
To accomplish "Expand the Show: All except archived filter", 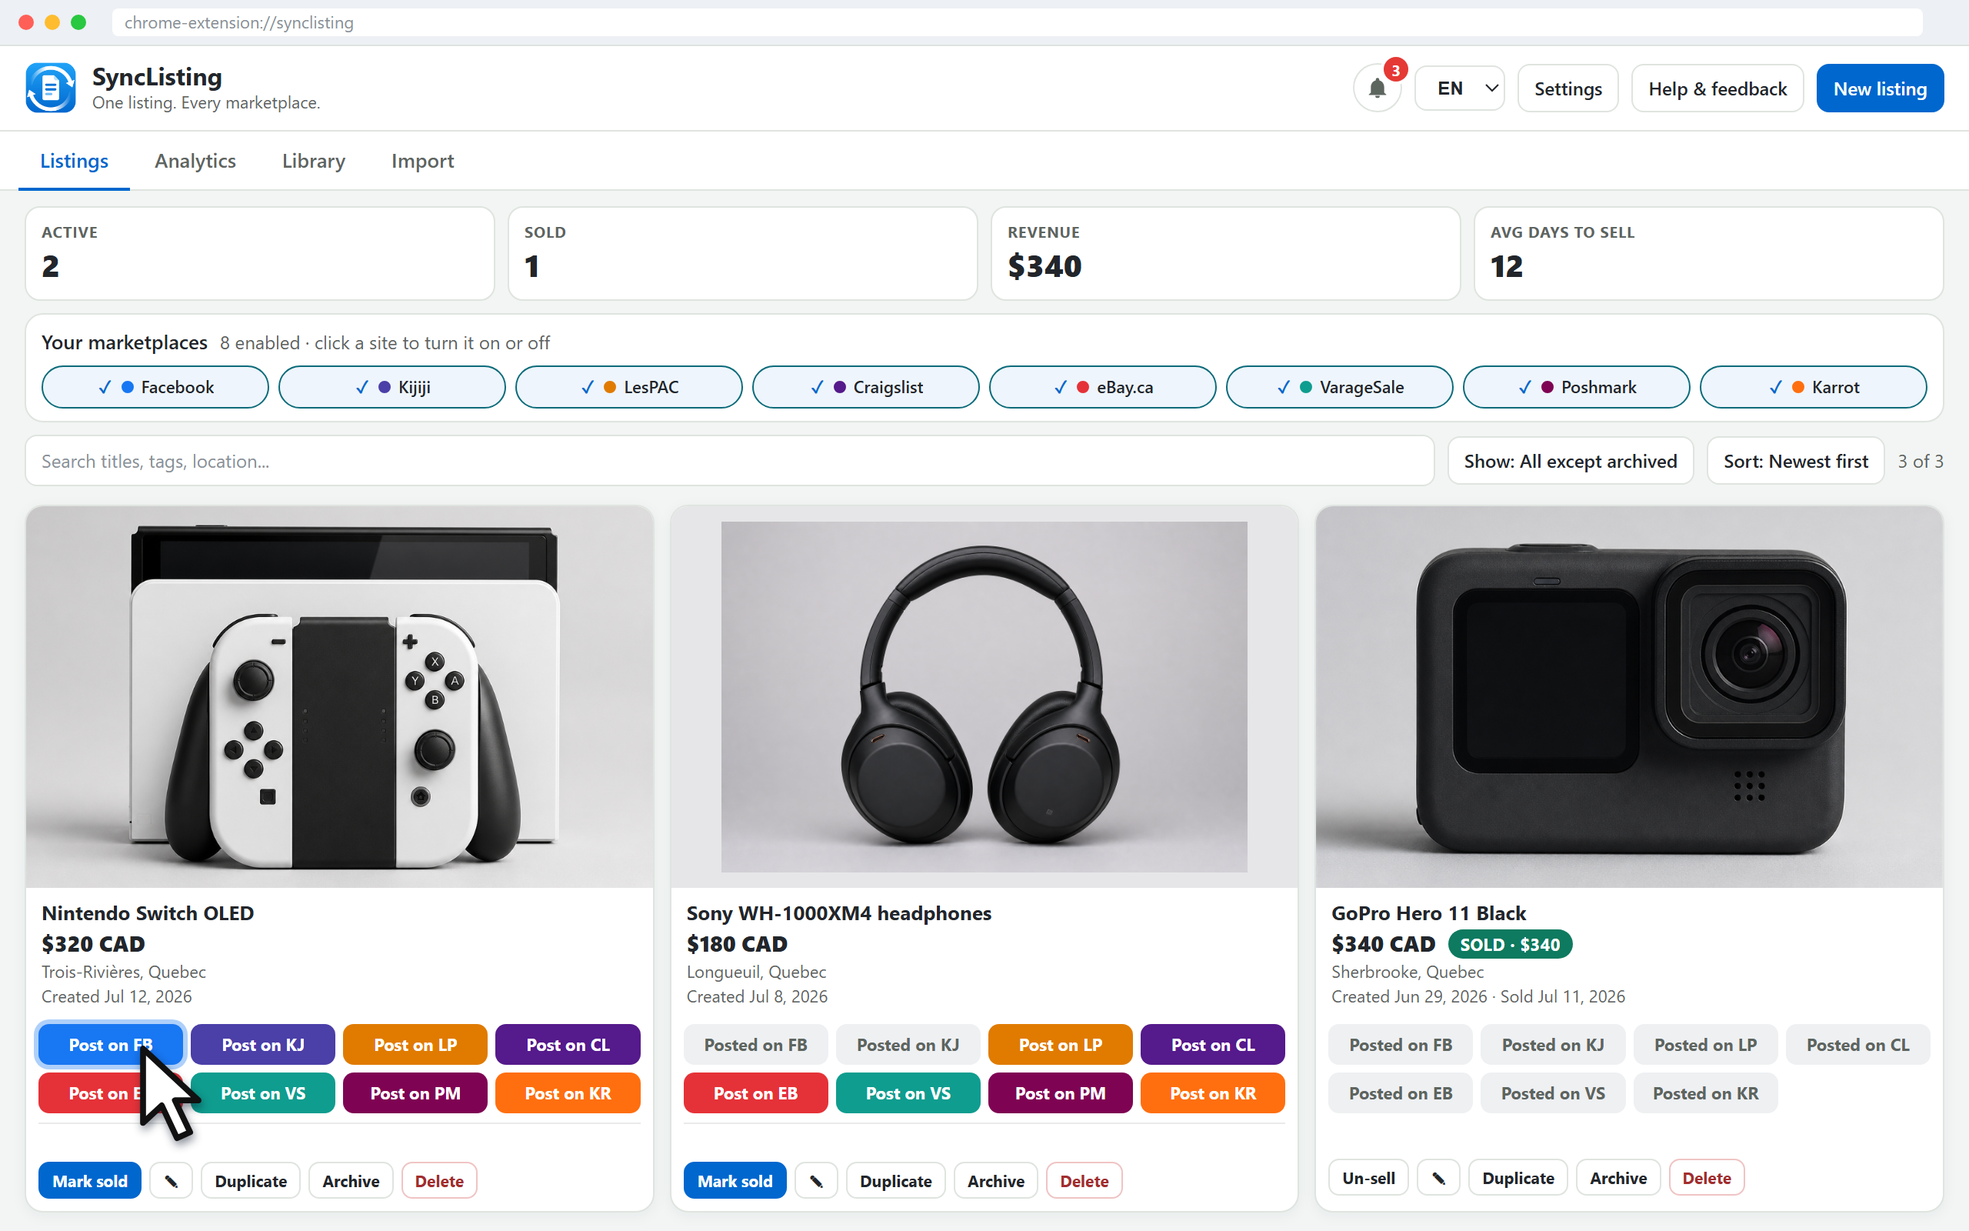I will coord(1570,461).
